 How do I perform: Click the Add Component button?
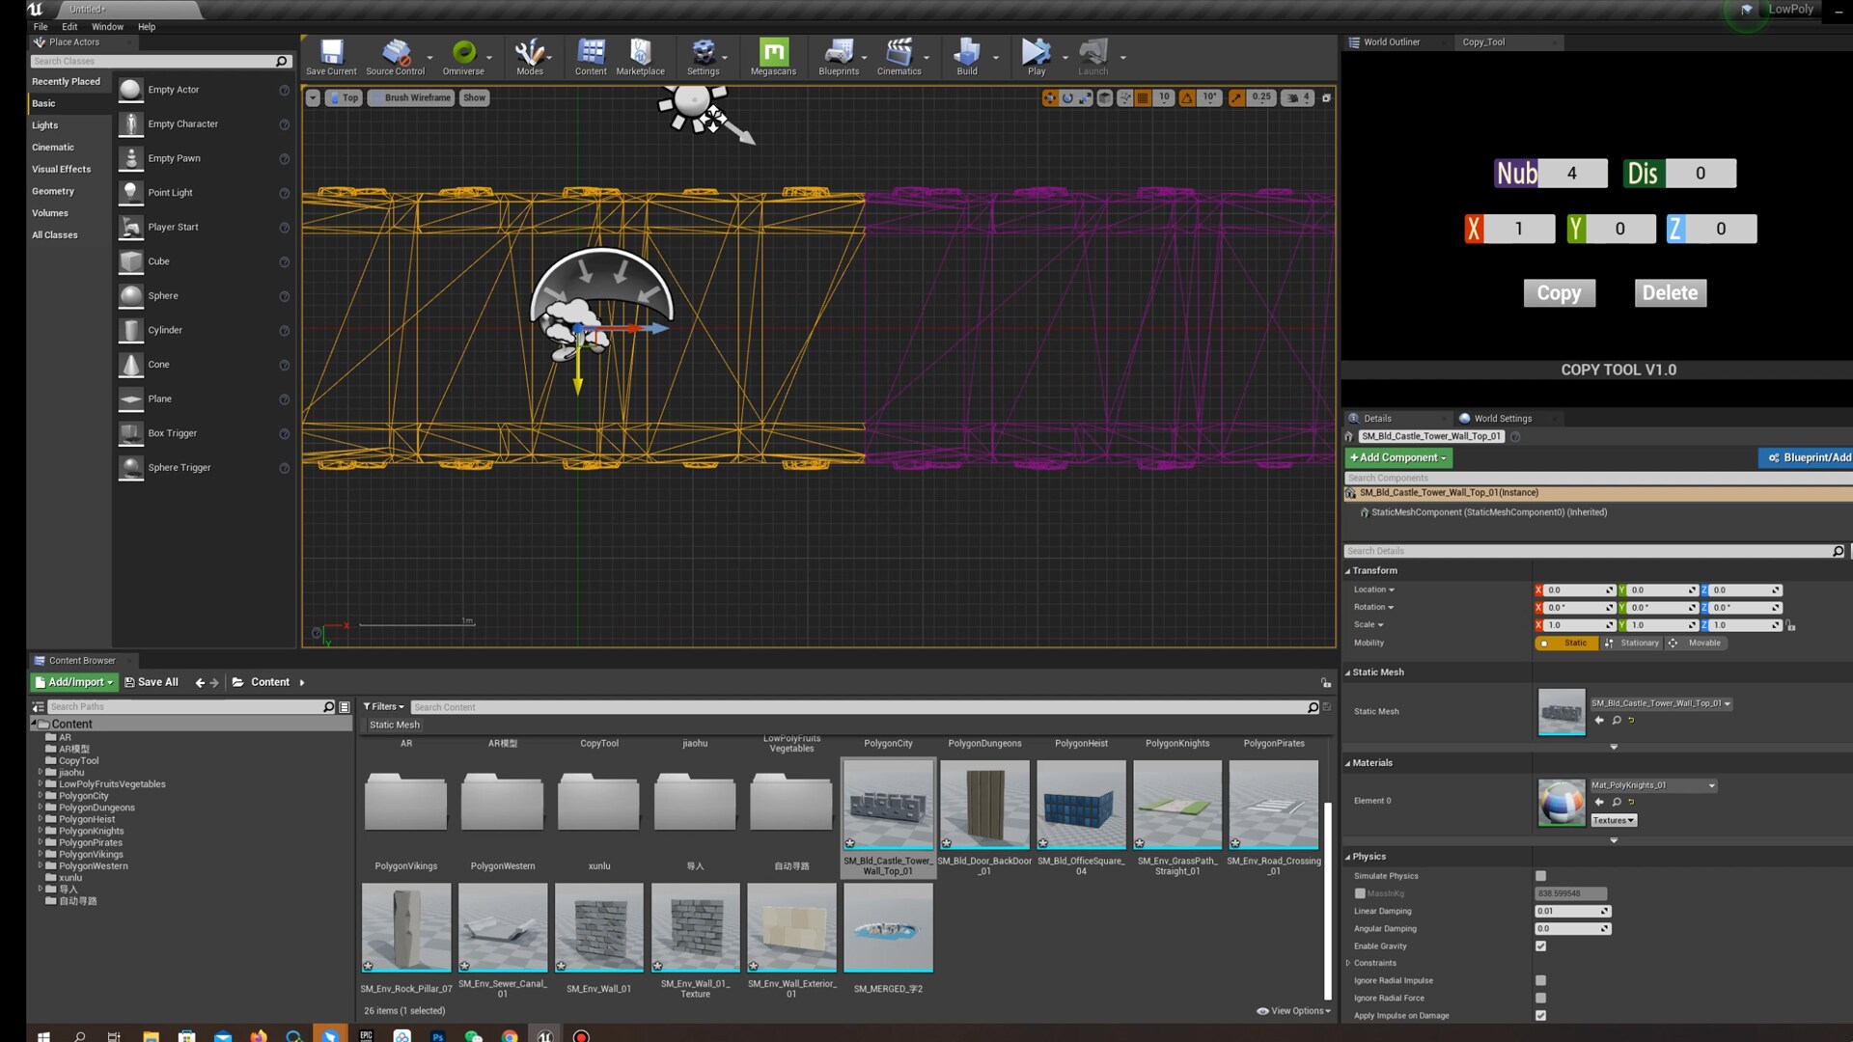pyautogui.click(x=1397, y=457)
